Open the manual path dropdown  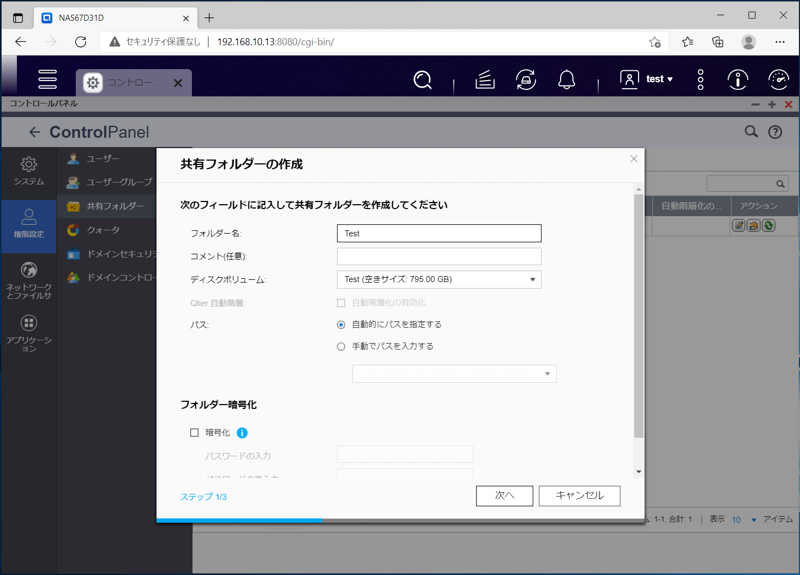pyautogui.click(x=454, y=374)
